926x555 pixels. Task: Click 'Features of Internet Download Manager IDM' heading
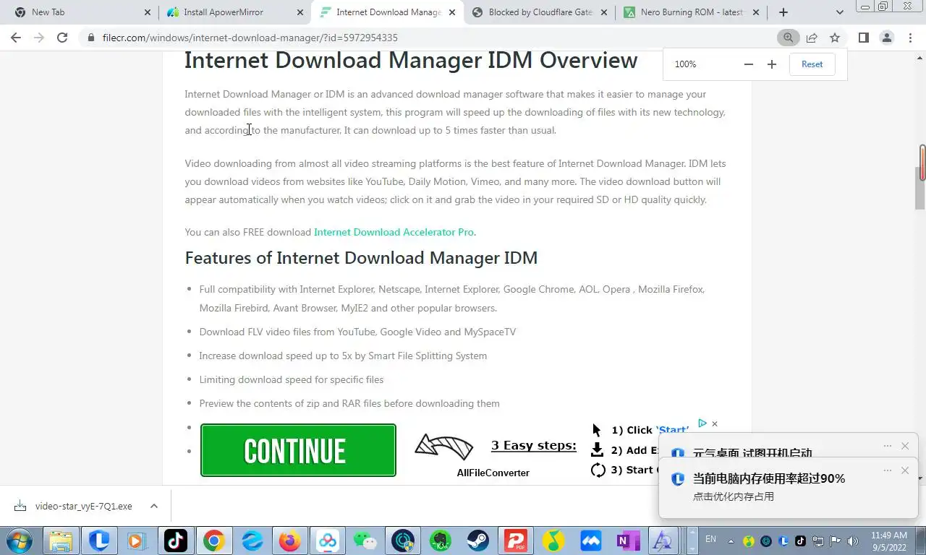(361, 258)
